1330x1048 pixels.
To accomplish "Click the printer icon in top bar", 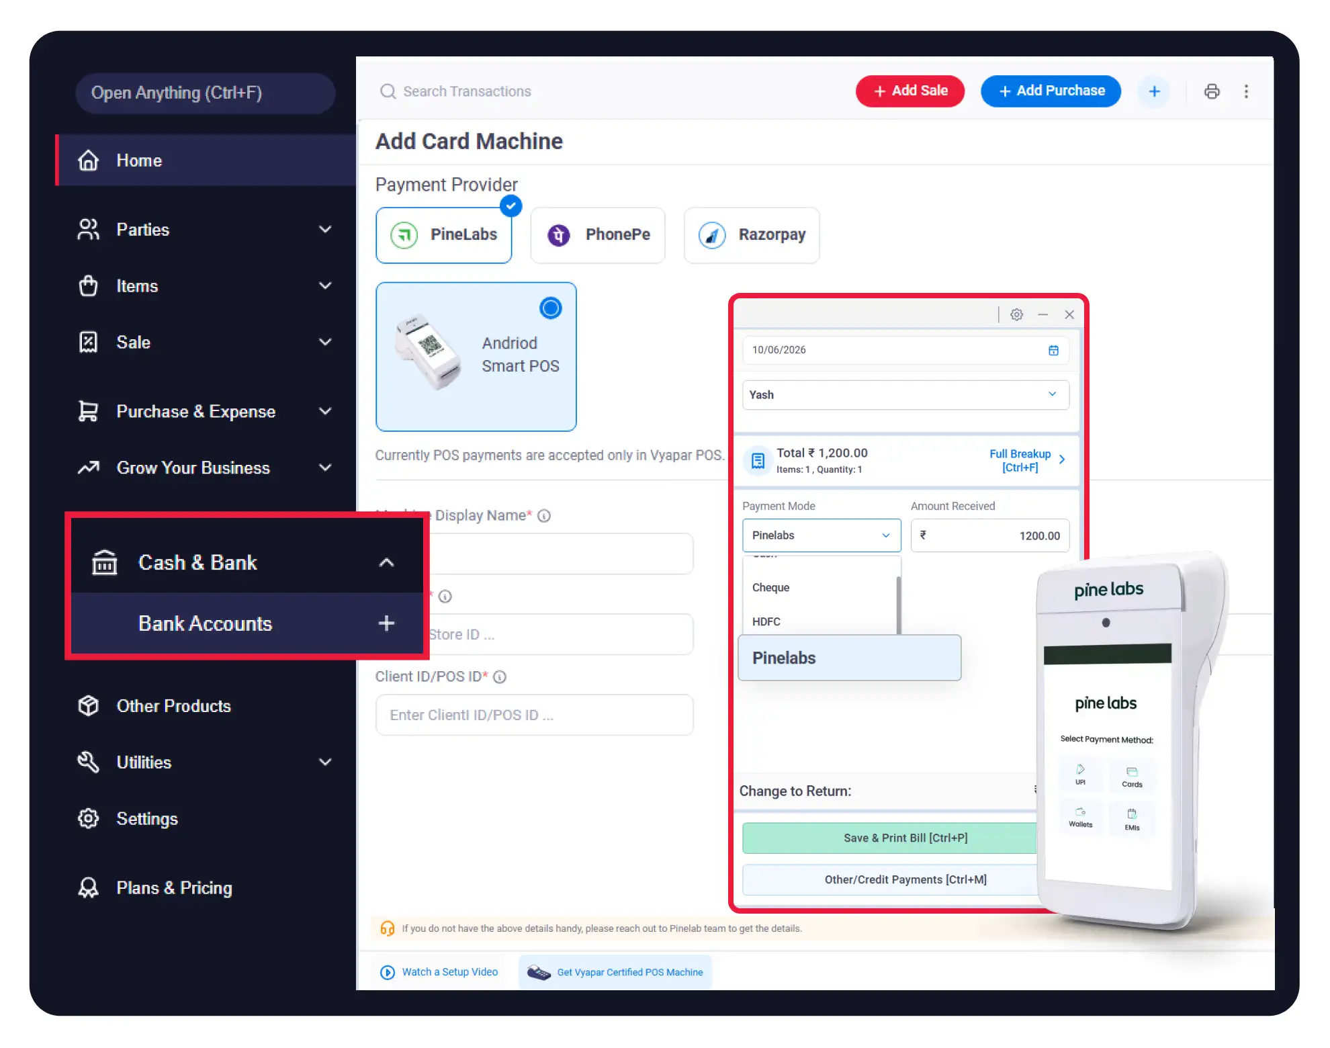I will coord(1212,91).
